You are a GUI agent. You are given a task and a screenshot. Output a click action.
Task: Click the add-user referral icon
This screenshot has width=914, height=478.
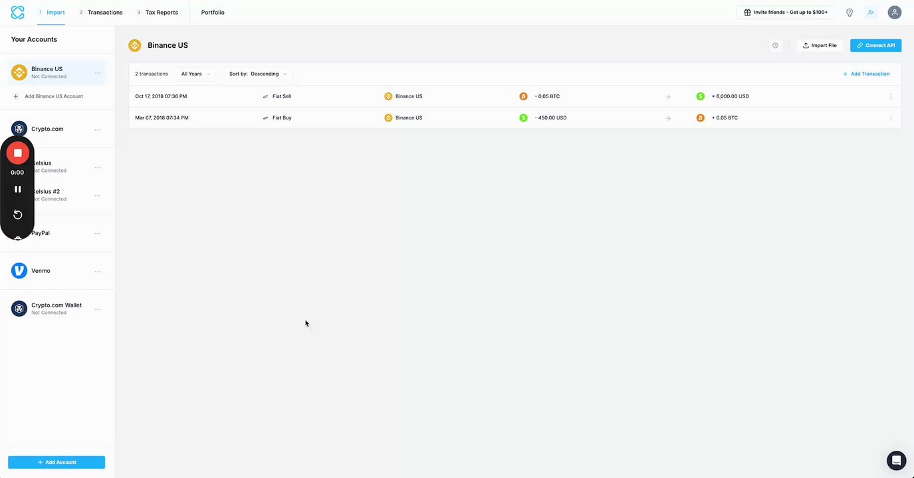coord(871,12)
